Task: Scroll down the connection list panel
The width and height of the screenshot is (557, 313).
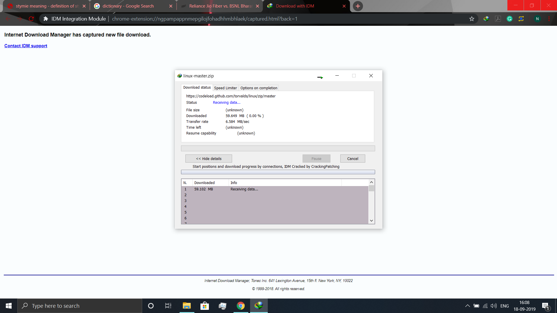Action: point(371,221)
